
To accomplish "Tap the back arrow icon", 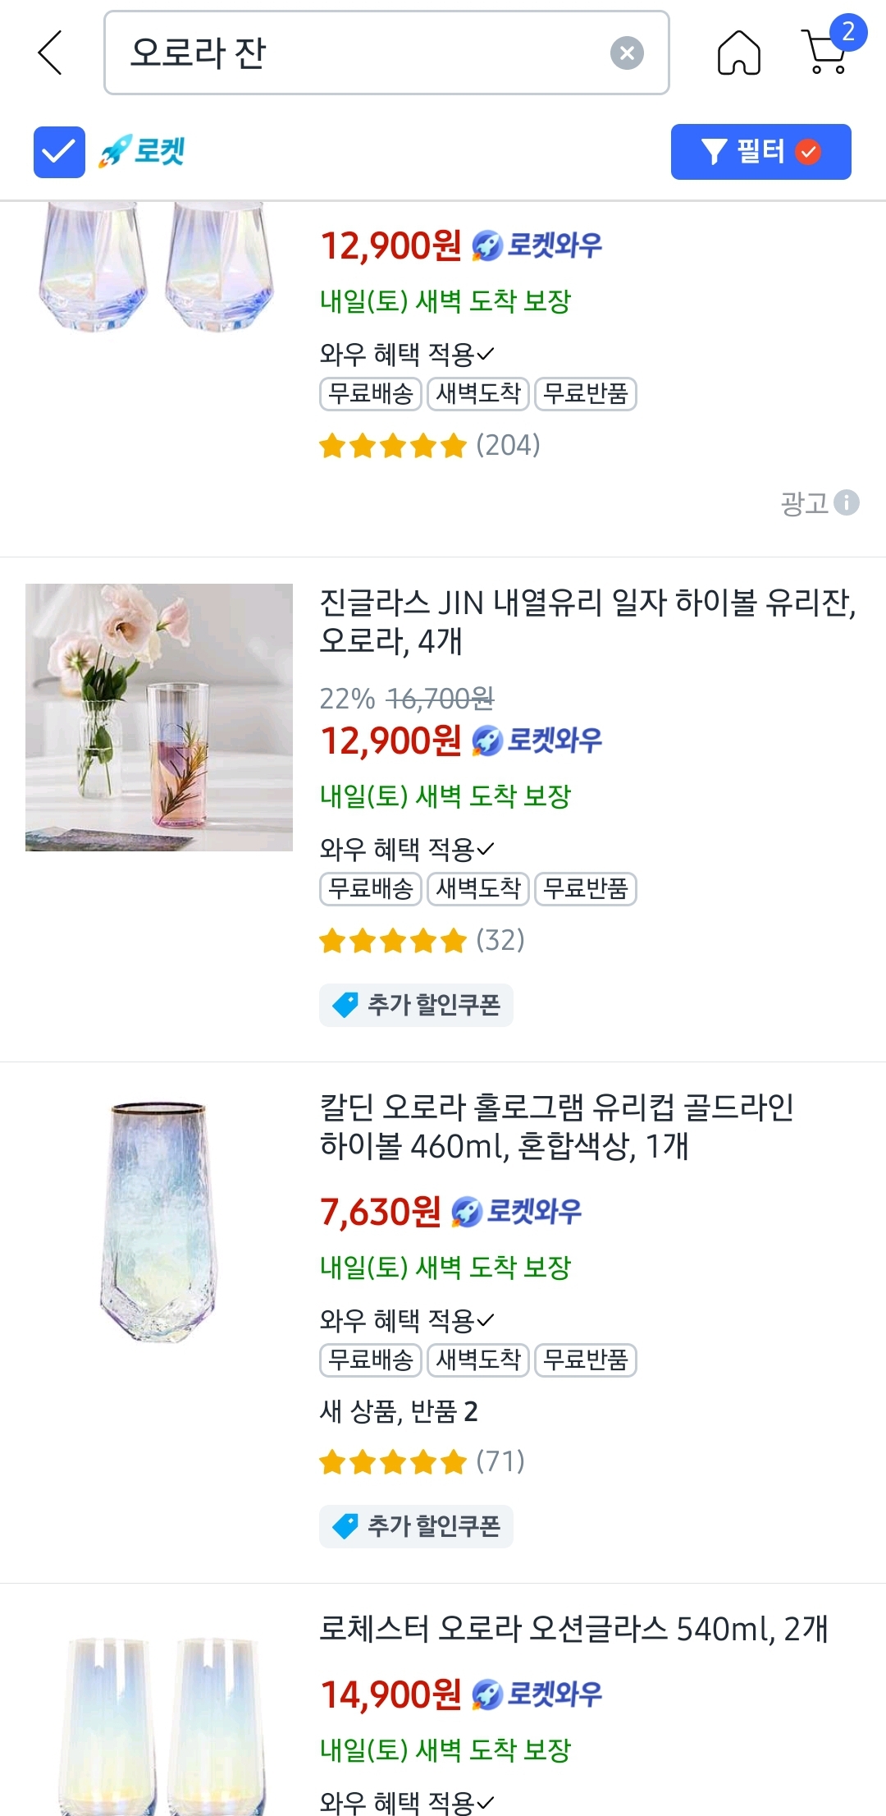I will tap(51, 53).
